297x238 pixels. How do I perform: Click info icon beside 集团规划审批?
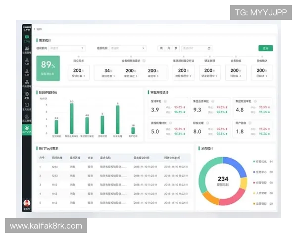pyautogui.click(x=255, y=101)
